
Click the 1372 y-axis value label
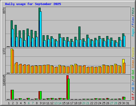(x=4, y=51)
